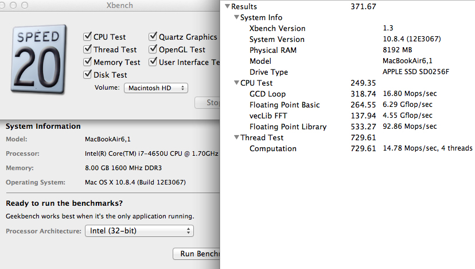Viewport: 475px width, 269px height.
Task: Click the "Ready to run the benchmarks?" heading
Action: 64,203
